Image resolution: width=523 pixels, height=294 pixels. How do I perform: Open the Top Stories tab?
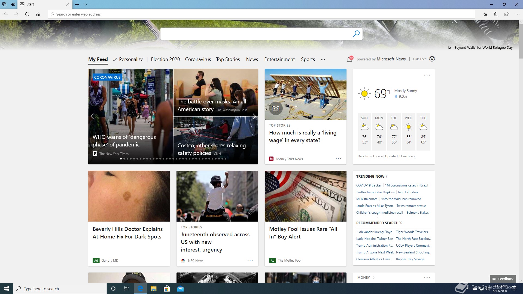[228, 59]
